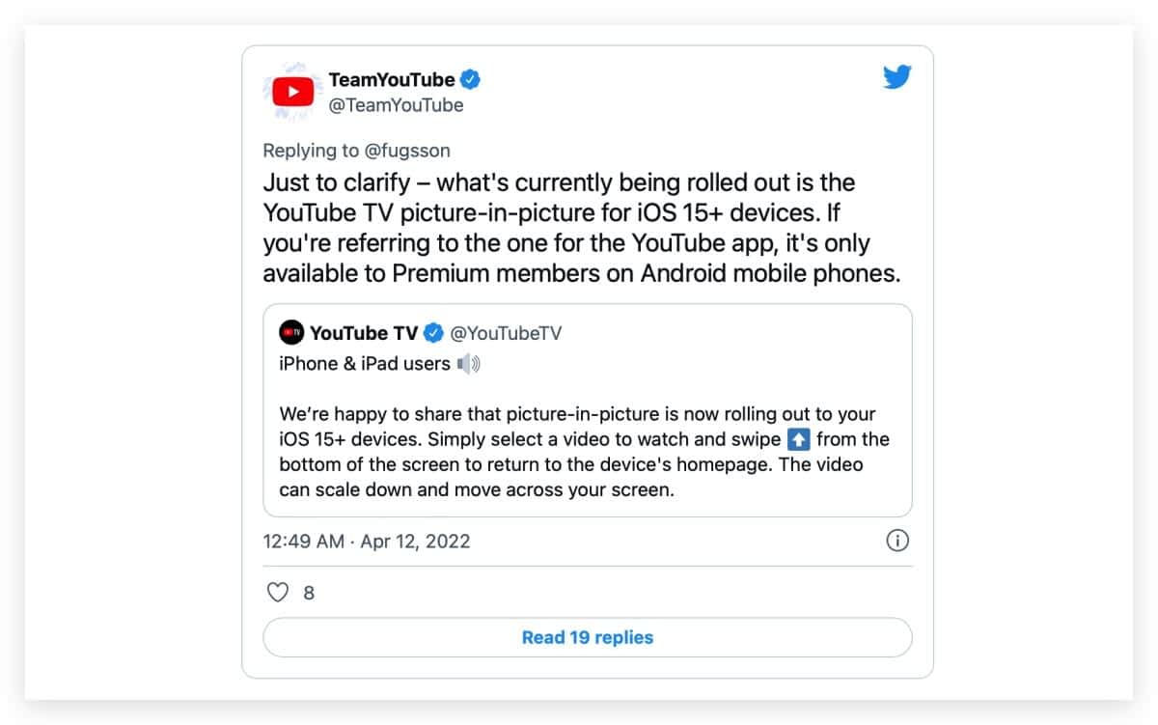Click the main tweet text starting 'Just to clarify'
The height and width of the screenshot is (725, 1158).
tap(582, 228)
